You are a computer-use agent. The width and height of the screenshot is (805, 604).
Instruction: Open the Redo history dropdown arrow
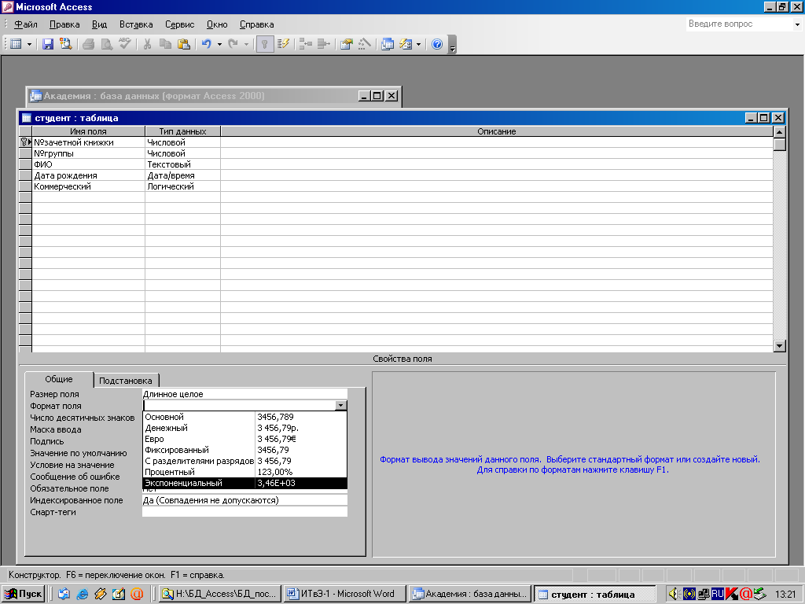[x=246, y=44]
